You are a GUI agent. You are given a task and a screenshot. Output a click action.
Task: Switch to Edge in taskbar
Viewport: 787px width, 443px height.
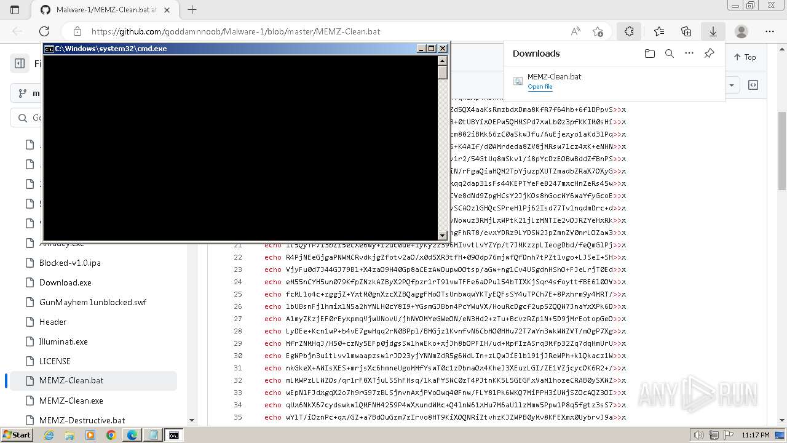click(132, 435)
